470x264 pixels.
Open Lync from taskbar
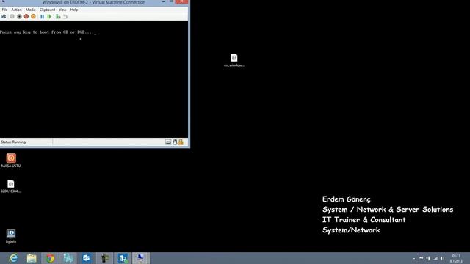click(x=123, y=258)
